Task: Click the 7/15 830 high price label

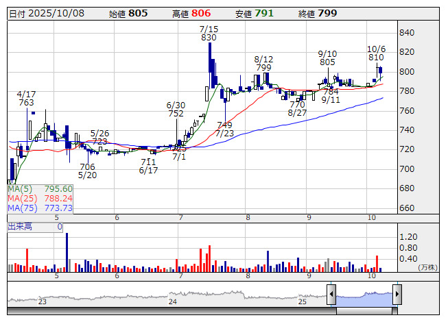Action: [209, 33]
